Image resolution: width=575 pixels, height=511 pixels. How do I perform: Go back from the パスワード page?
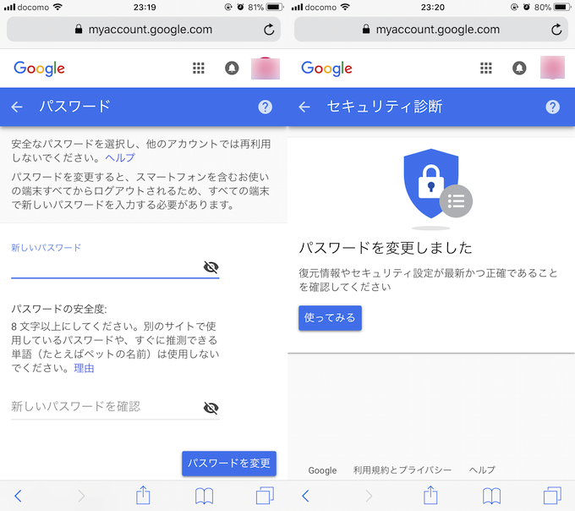point(17,107)
